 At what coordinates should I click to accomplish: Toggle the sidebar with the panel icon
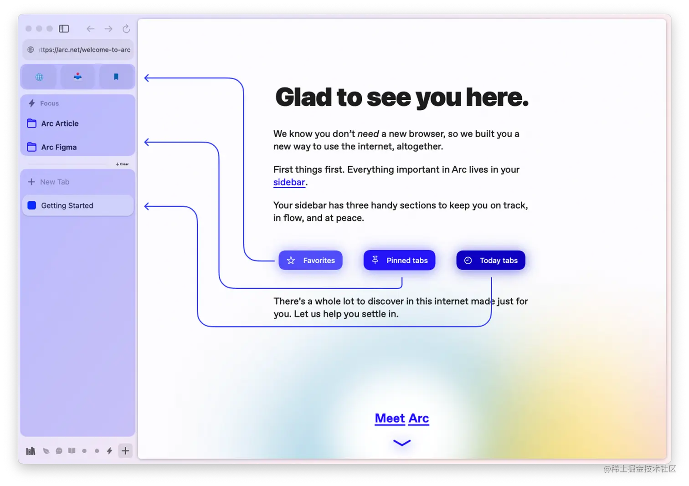[x=64, y=29]
